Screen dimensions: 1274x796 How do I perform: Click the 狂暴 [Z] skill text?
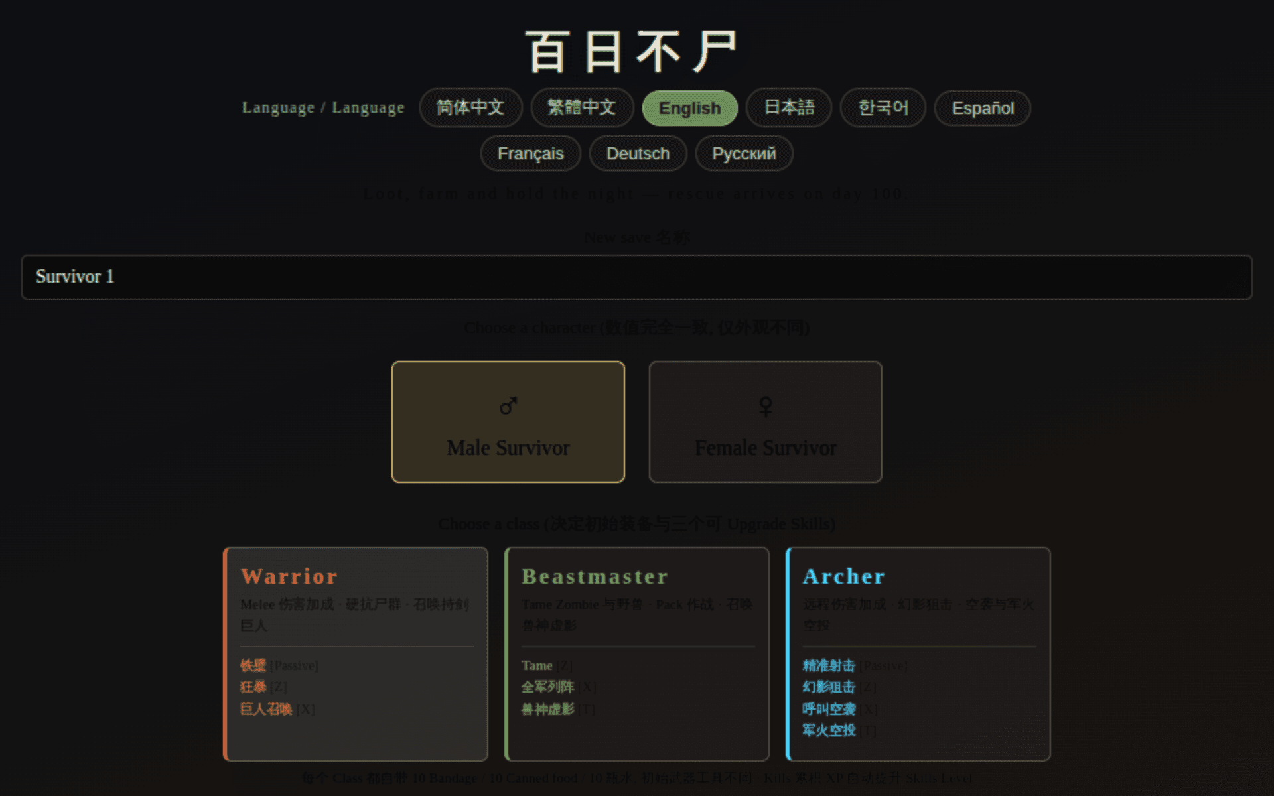pyautogui.click(x=263, y=687)
